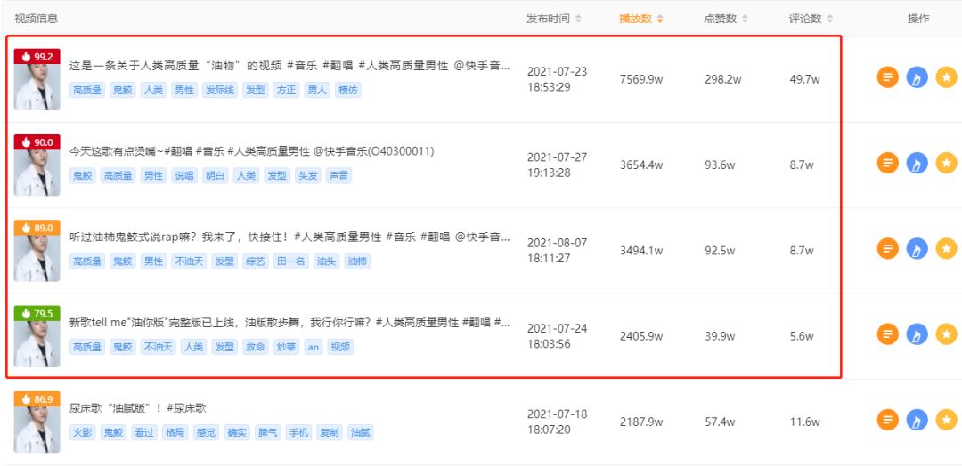Screen dimensions: 962x466
Task: Select the 声音 tag
Action: coord(339,176)
